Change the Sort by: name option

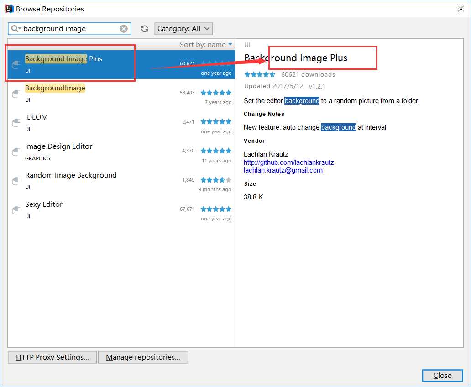click(206, 44)
